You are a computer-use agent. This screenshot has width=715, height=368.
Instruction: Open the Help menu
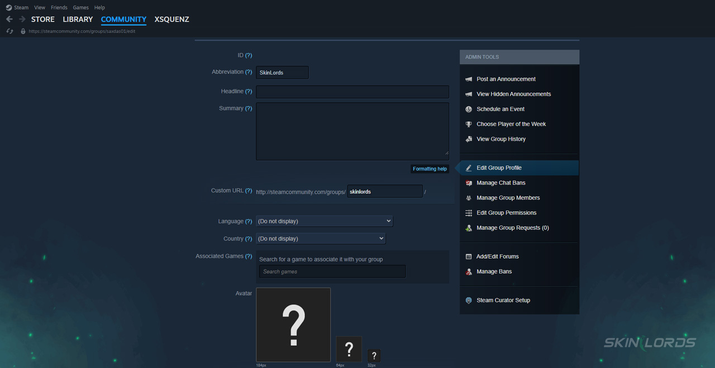99,8
